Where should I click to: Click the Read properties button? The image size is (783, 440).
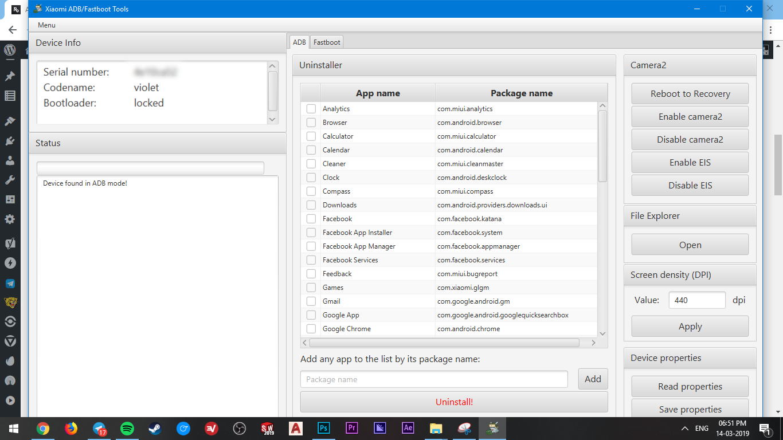coord(690,387)
